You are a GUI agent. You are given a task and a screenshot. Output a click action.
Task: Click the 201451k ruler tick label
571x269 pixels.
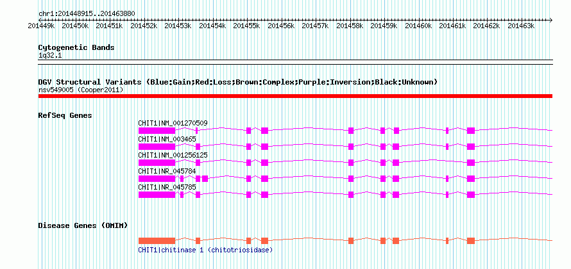pos(109,26)
